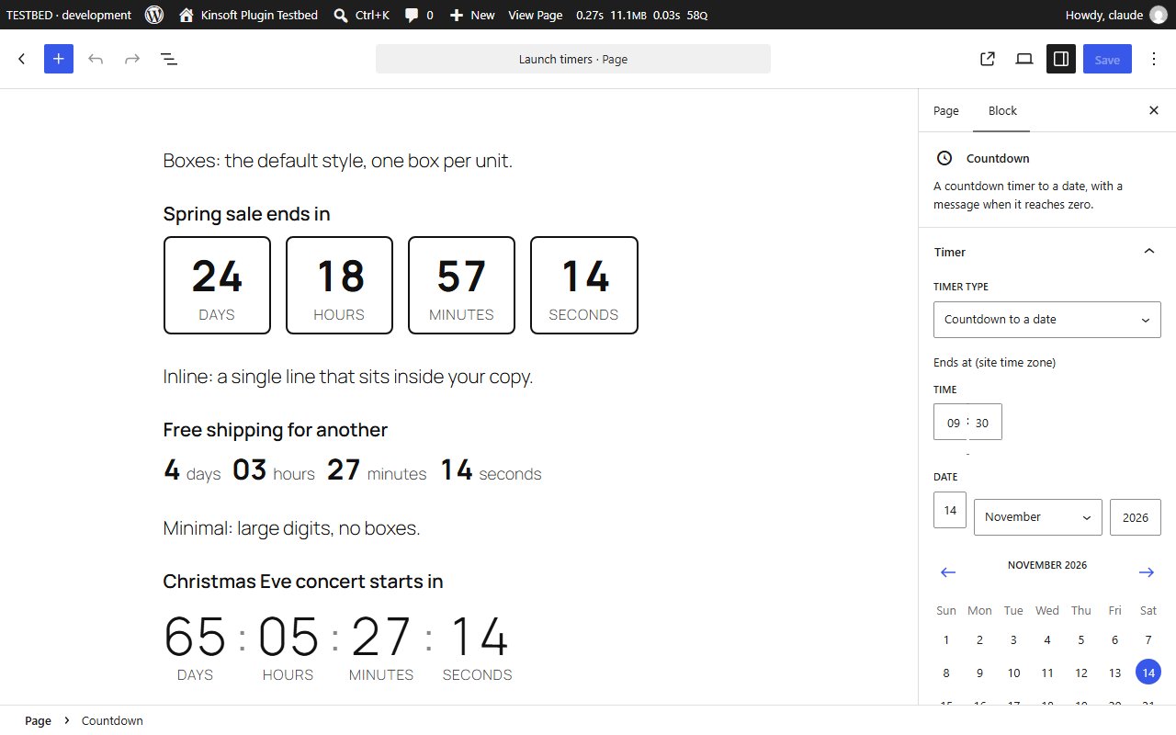Click the New content menu
The image size is (1176, 735).
pyautogui.click(x=472, y=15)
